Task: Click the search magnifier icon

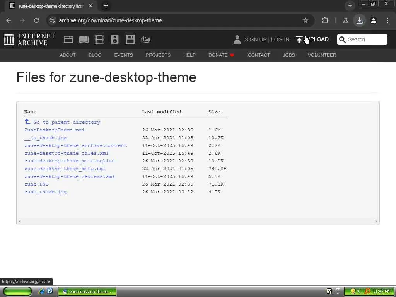Action: [x=343, y=40]
